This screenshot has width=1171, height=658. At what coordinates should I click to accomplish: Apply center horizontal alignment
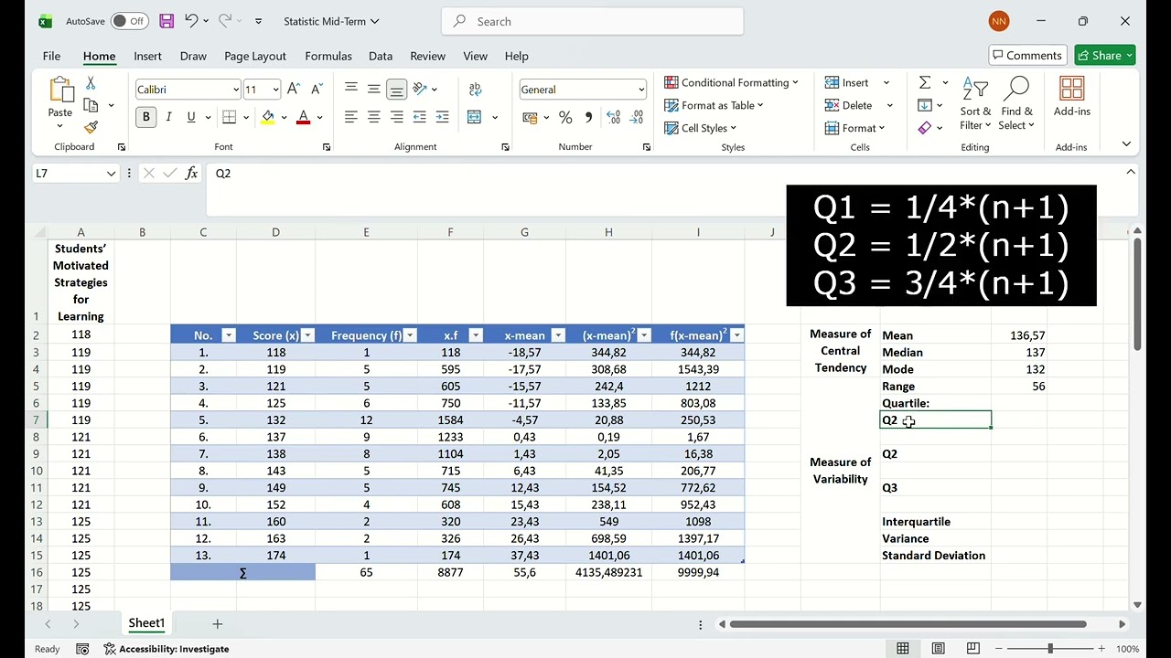(373, 117)
